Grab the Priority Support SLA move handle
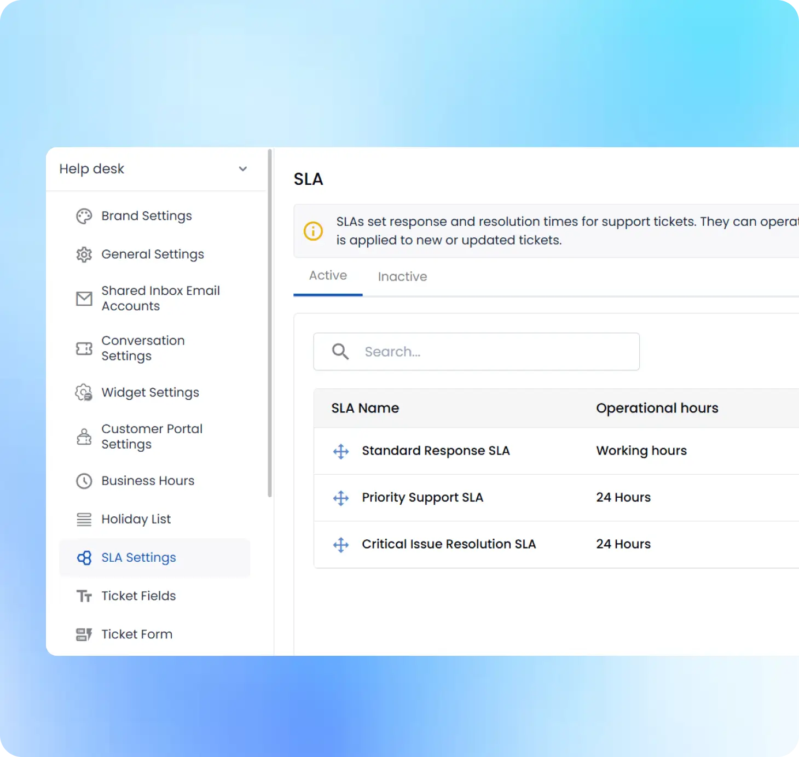The image size is (799, 757). pos(341,498)
